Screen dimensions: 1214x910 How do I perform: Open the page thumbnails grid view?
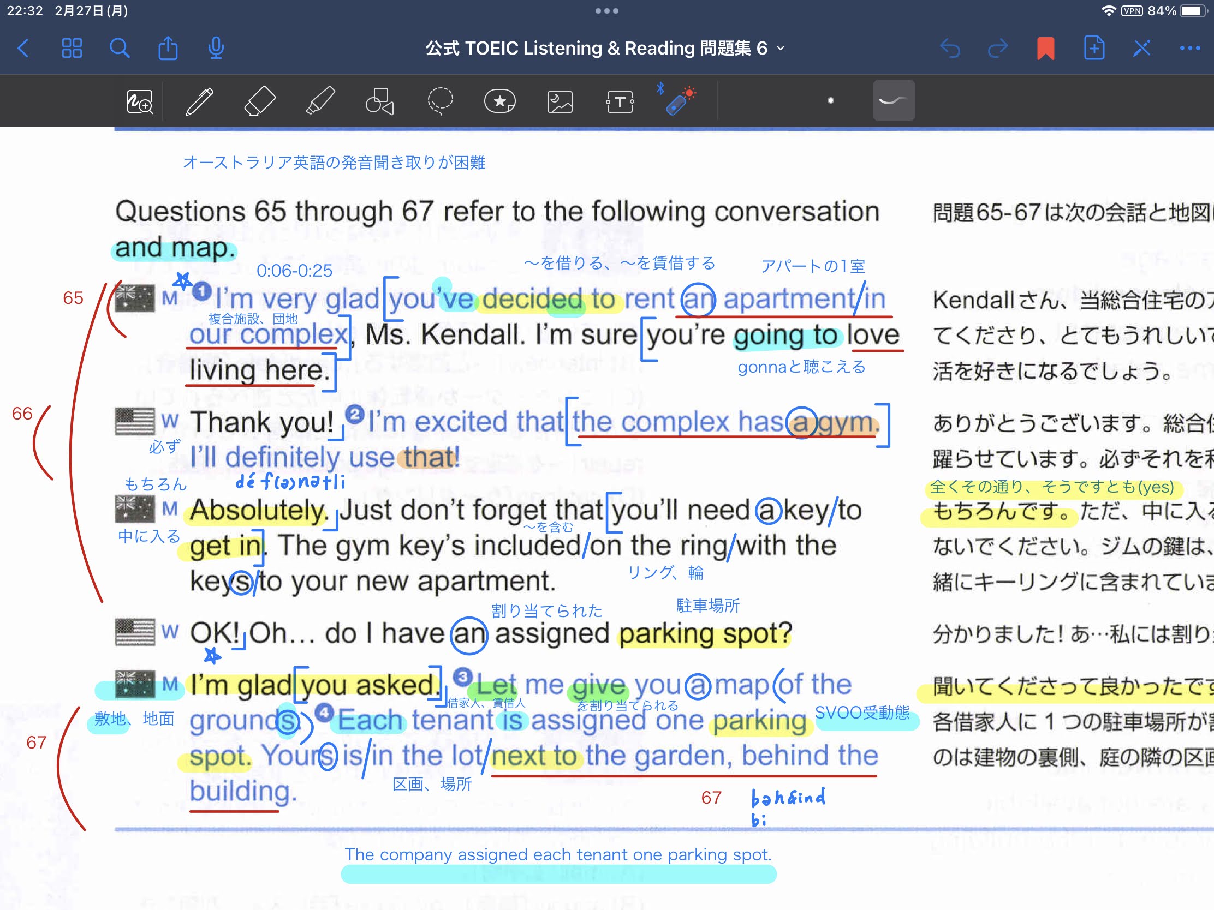[x=72, y=48]
